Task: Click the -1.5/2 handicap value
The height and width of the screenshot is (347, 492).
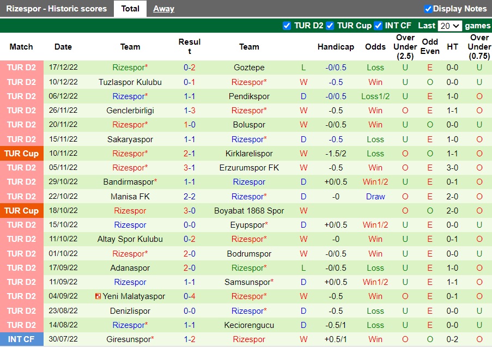Action: 336,154
